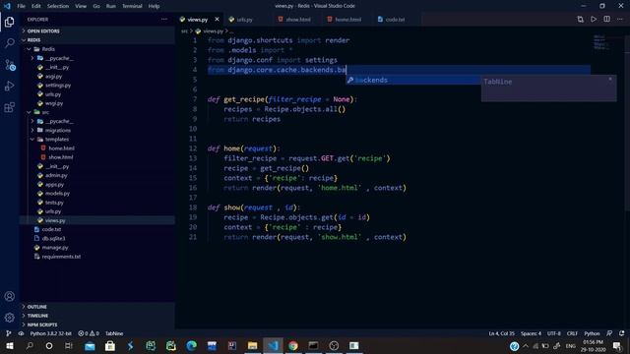Open Microsoft Store from the taskbar
630x354 pixels.
click(110, 345)
